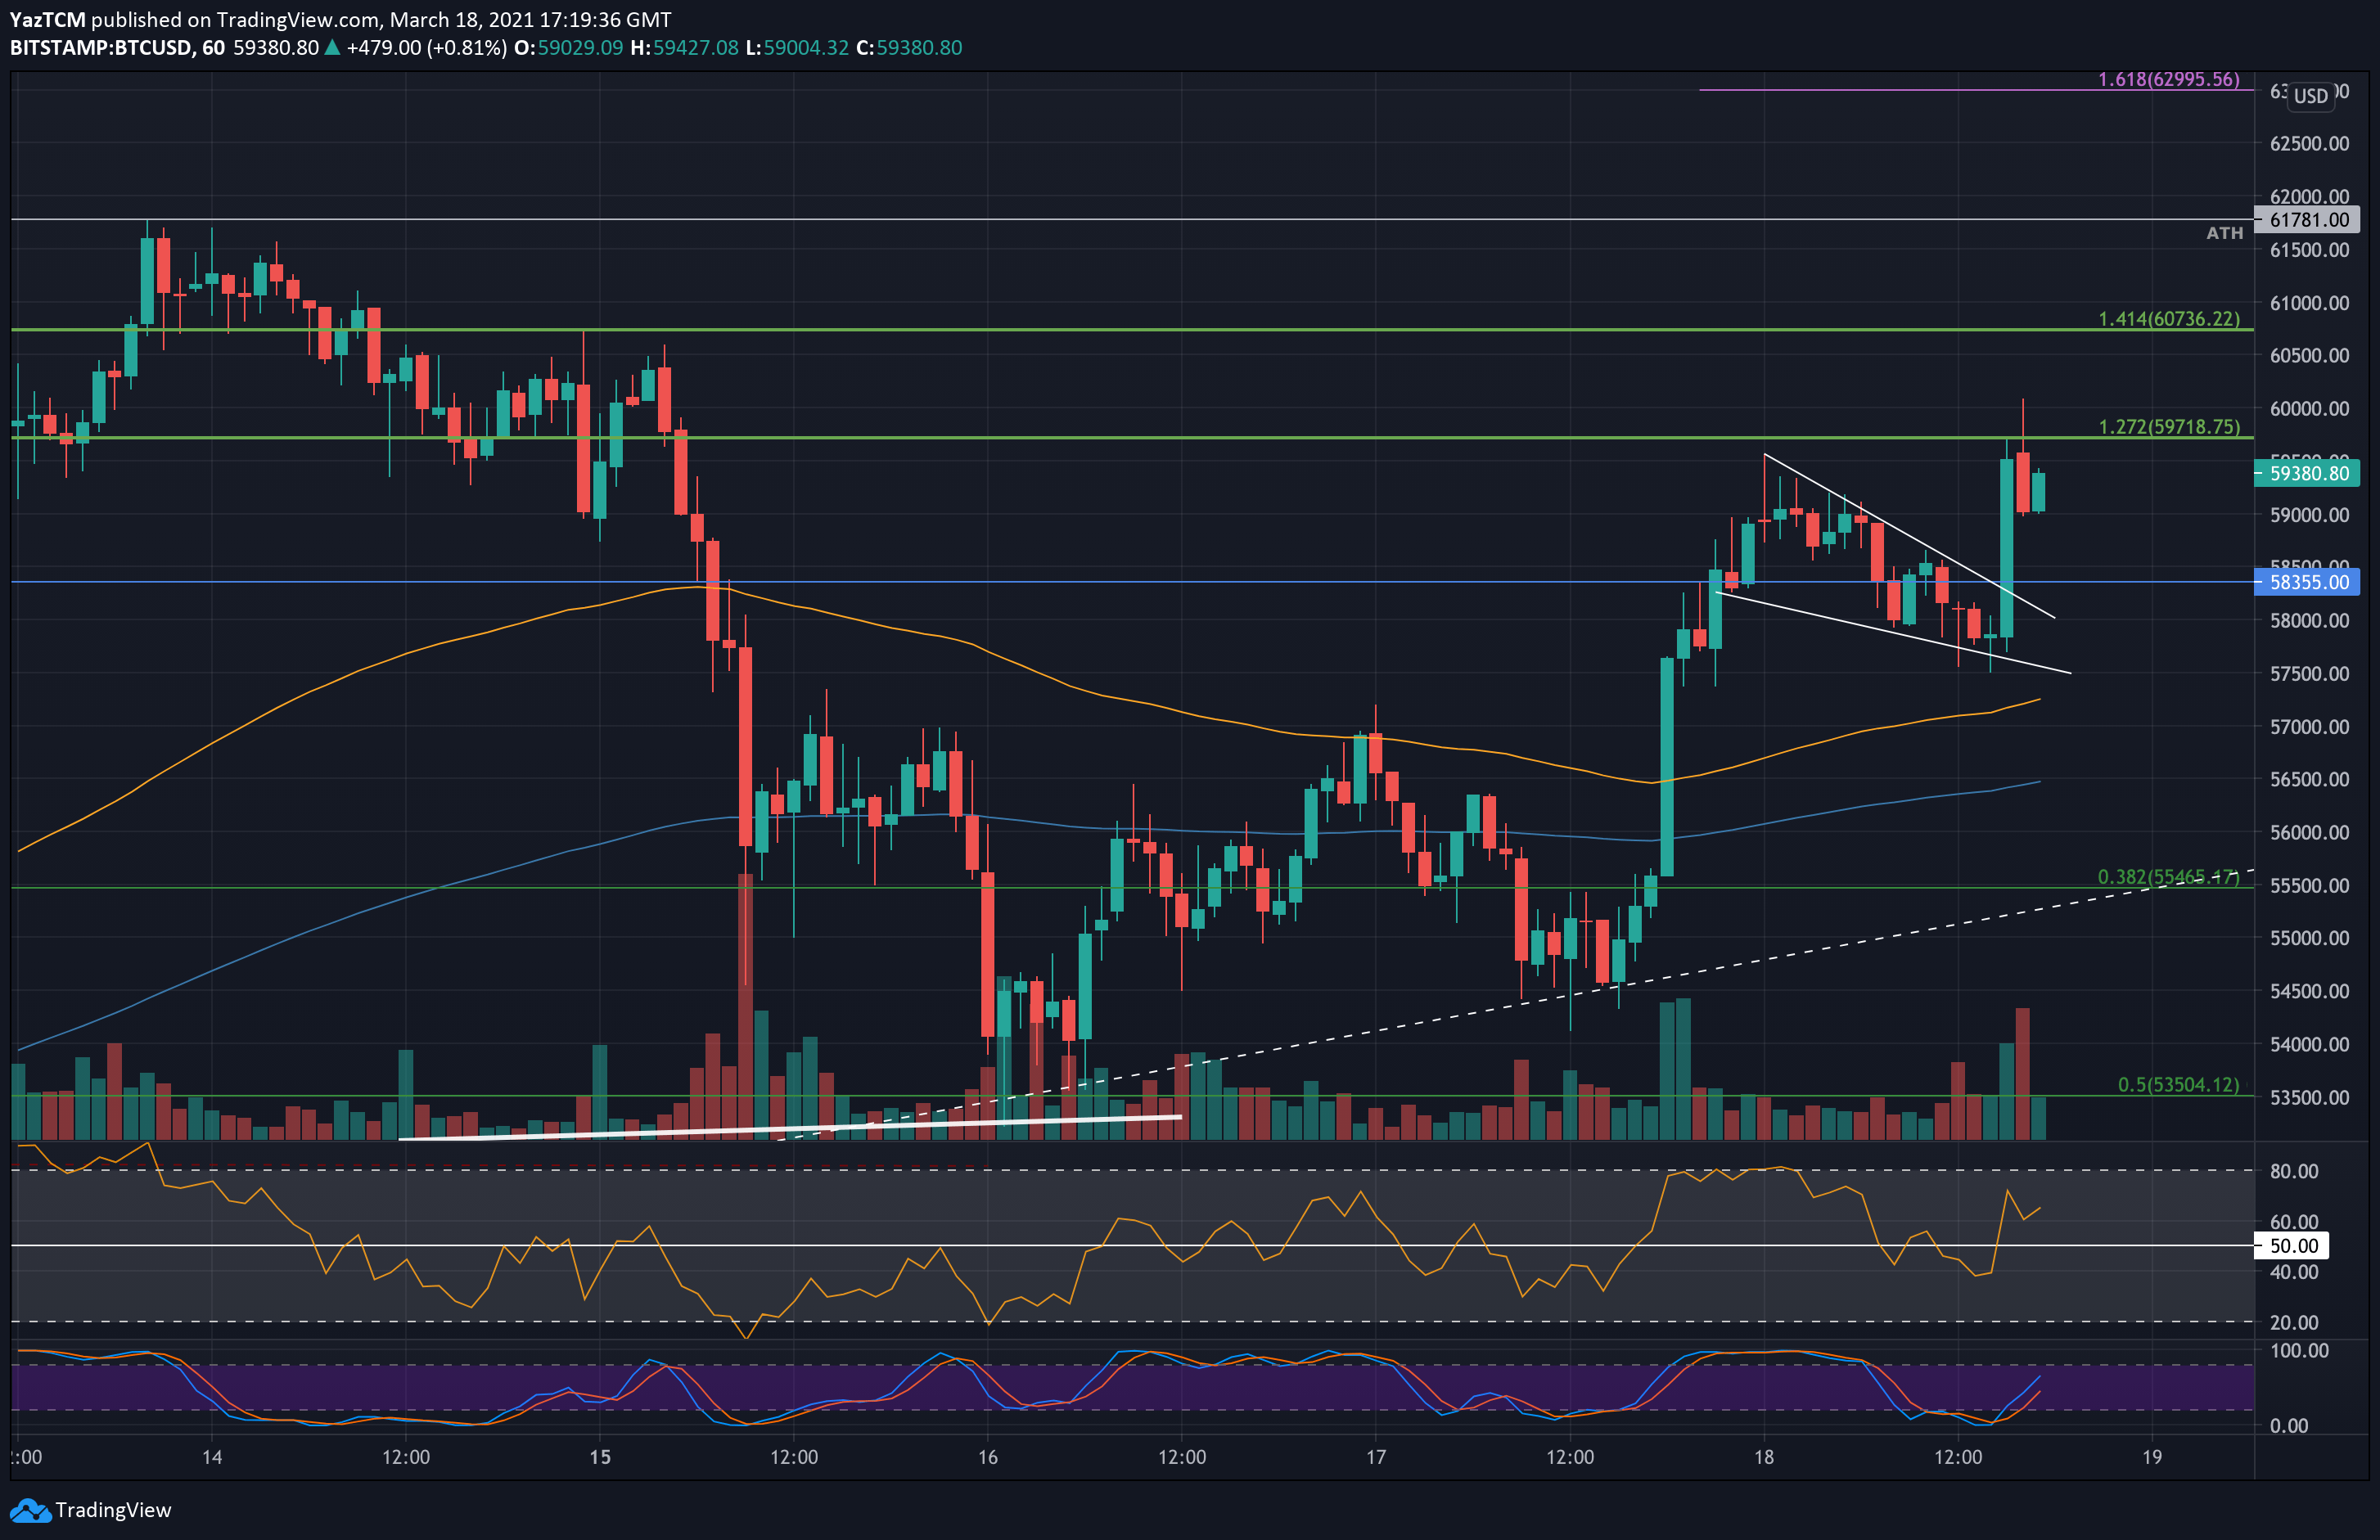2380x1540 pixels.
Task: Select the 1.414(60736.22) Fibonacci label
Action: (2168, 319)
